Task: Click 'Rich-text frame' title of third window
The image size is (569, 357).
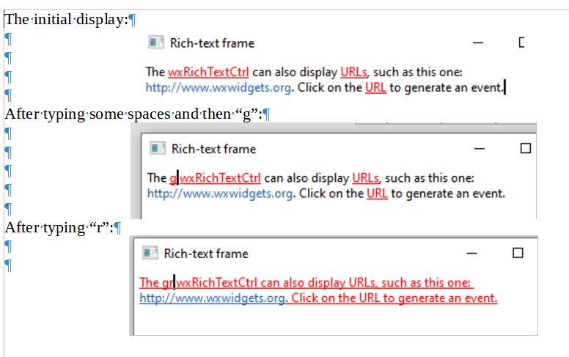Action: [x=206, y=254]
